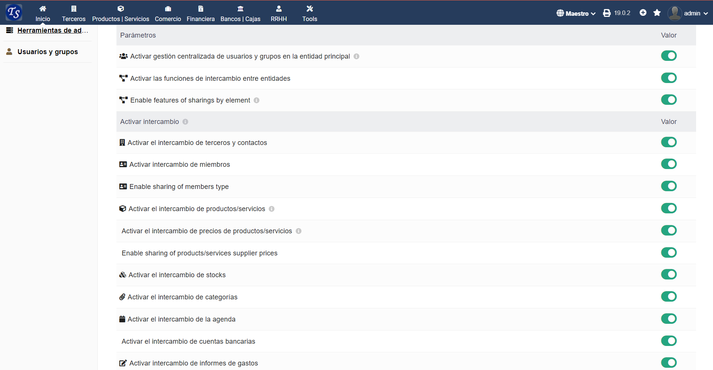
Task: Click the paperclip icon in categorías row
Action: coord(122,297)
